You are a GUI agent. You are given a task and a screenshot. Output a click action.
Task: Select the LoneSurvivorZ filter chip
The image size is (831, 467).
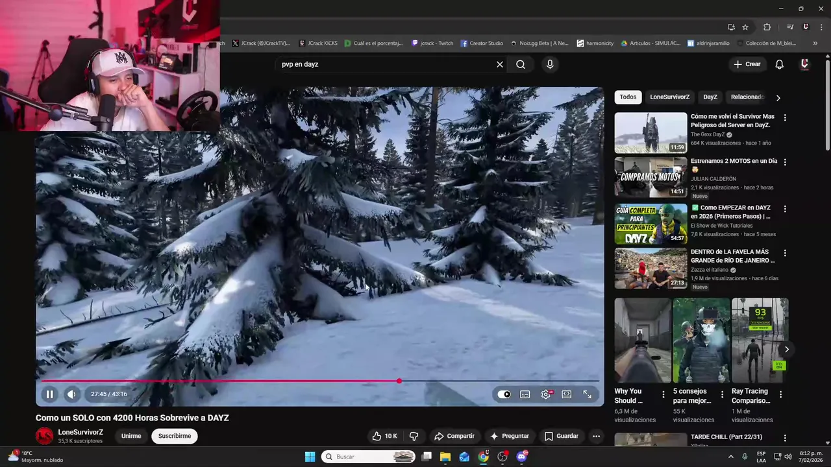670,97
